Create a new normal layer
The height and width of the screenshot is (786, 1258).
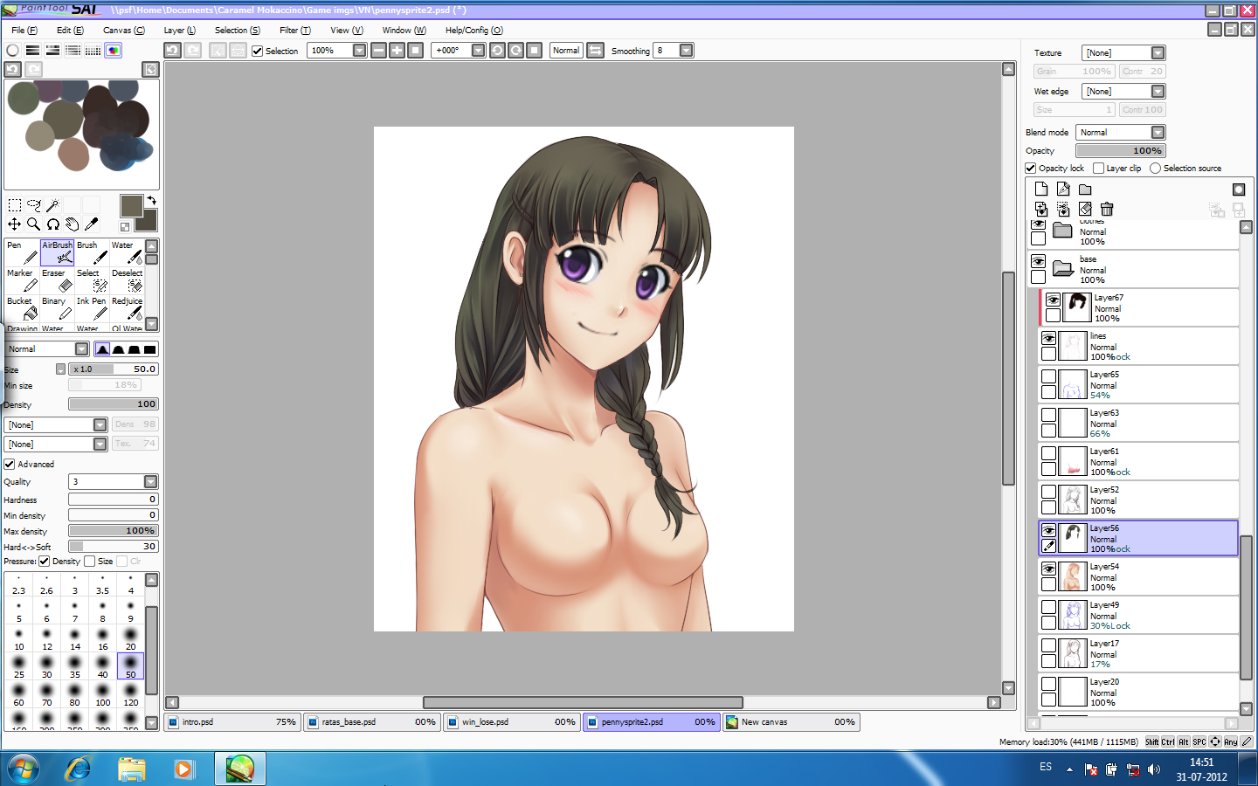point(1041,189)
